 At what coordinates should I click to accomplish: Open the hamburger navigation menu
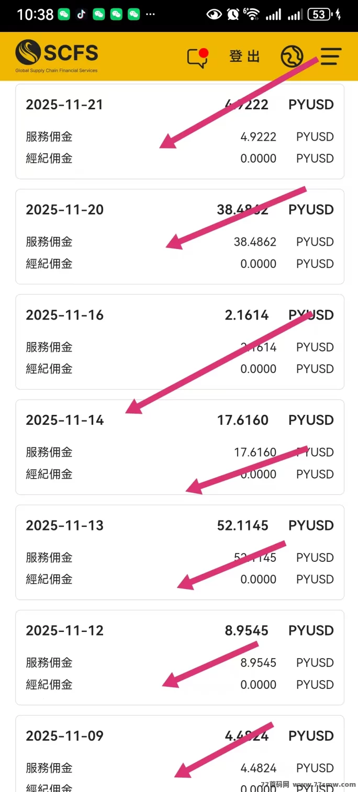click(330, 56)
